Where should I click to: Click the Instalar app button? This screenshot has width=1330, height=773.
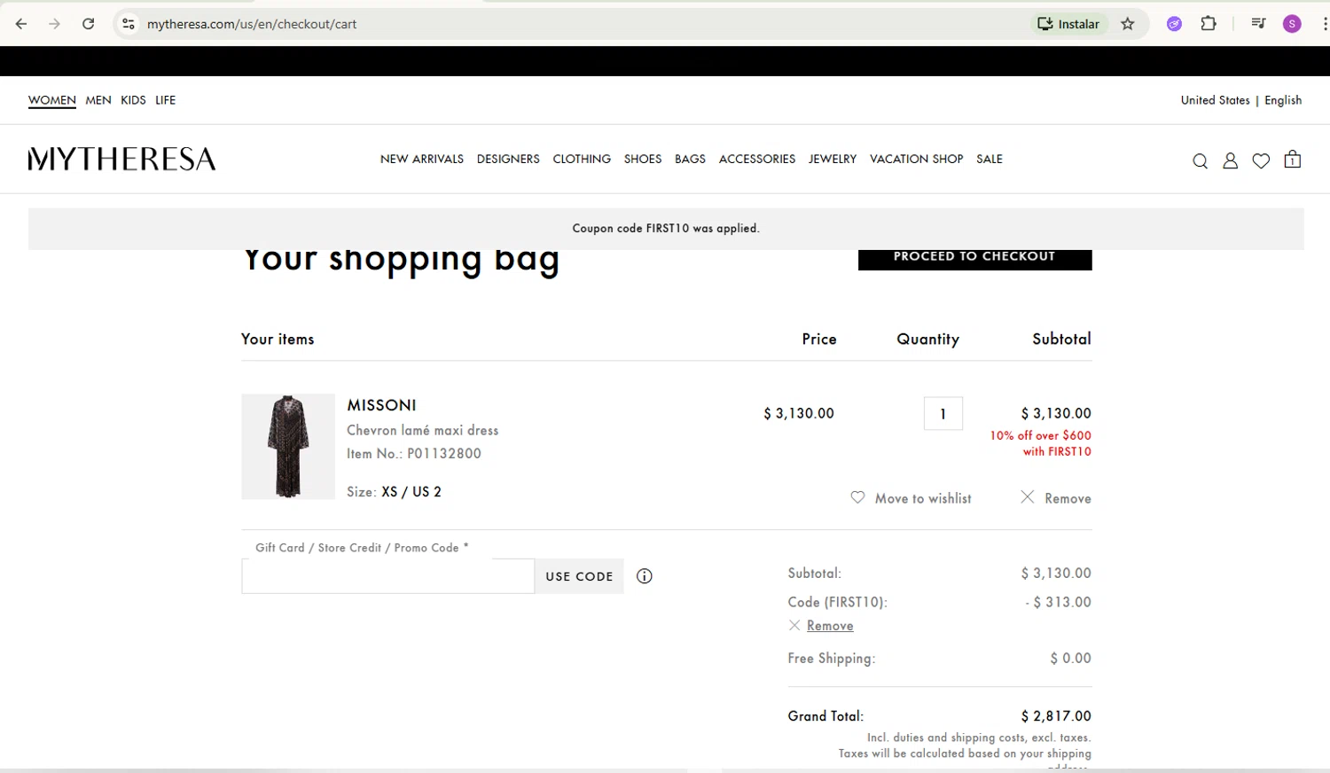click(1069, 24)
